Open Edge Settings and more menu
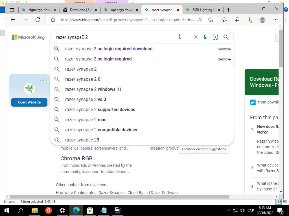This screenshot has height=216, width=289. (275, 20)
